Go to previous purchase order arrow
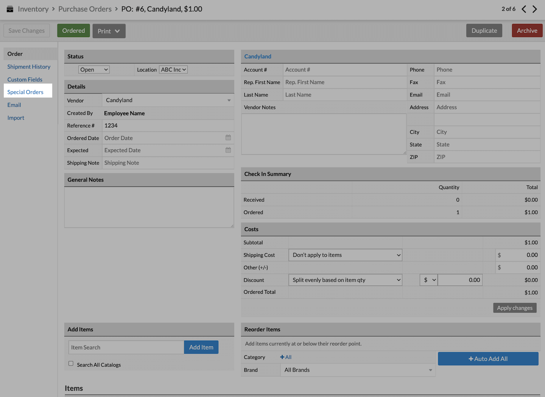The height and width of the screenshot is (397, 545). (524, 9)
